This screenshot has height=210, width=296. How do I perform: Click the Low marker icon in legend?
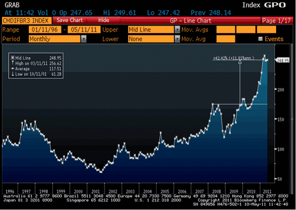12,73
